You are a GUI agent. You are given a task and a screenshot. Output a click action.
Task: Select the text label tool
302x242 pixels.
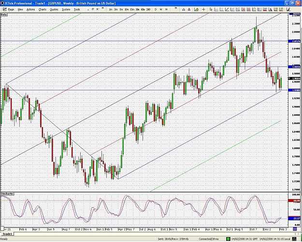pyautogui.click(x=270, y=9)
